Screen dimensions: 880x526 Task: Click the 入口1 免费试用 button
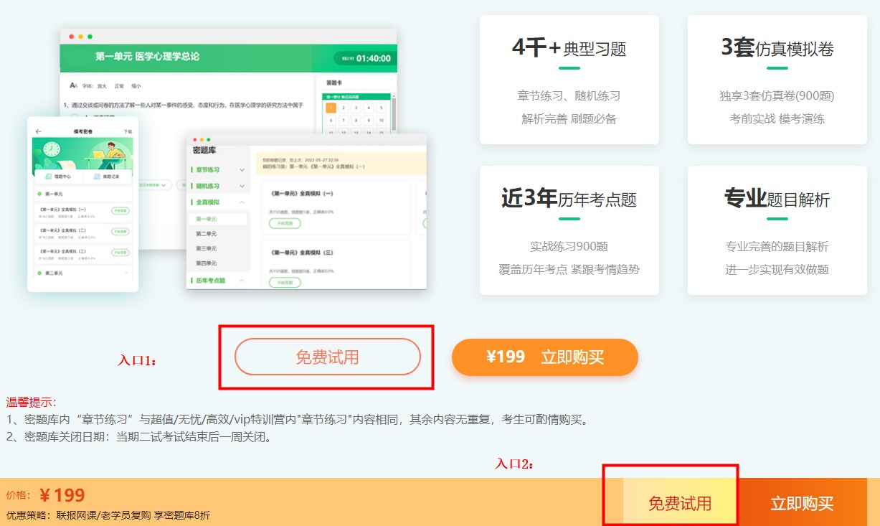pyautogui.click(x=327, y=357)
